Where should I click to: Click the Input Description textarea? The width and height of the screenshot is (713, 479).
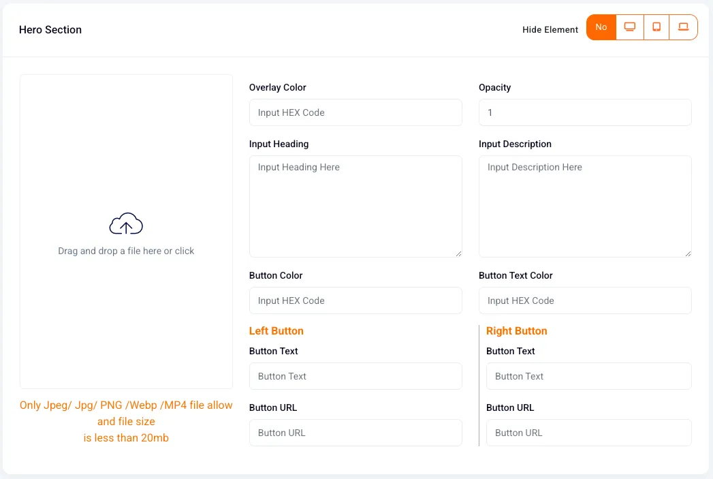coord(585,206)
